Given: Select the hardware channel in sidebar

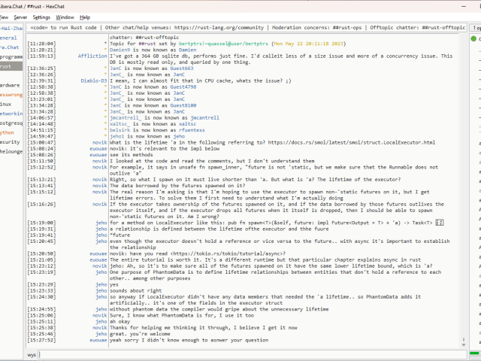Looking at the screenshot, I should click(x=10, y=85).
